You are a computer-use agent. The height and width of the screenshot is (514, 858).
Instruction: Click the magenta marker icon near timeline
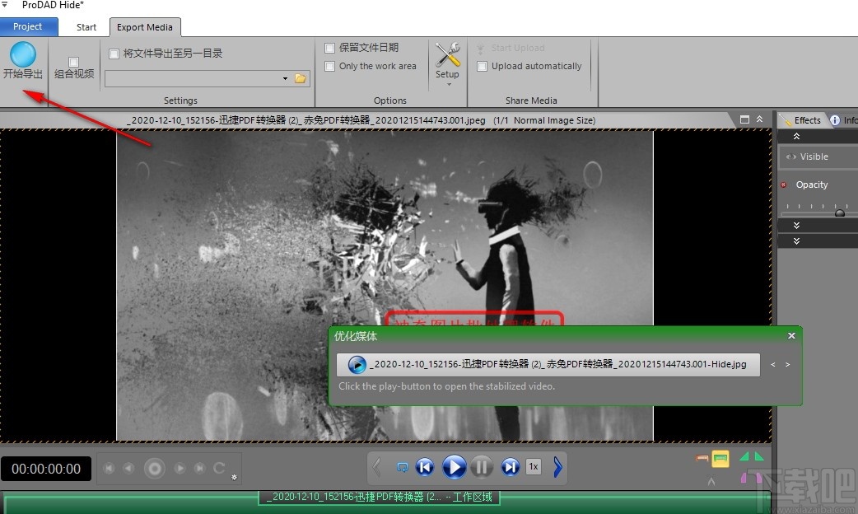[x=744, y=478]
